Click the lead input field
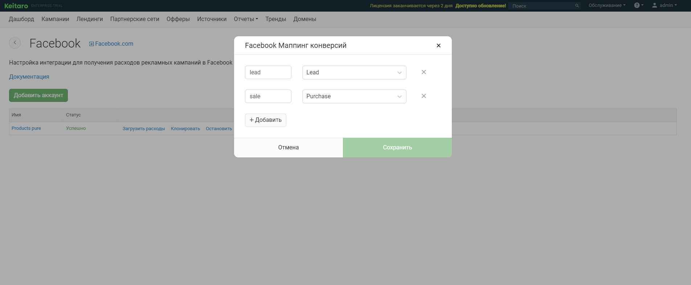The image size is (691, 285). pos(268,73)
